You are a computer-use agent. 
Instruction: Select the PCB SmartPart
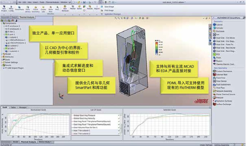[x=216, y=54]
